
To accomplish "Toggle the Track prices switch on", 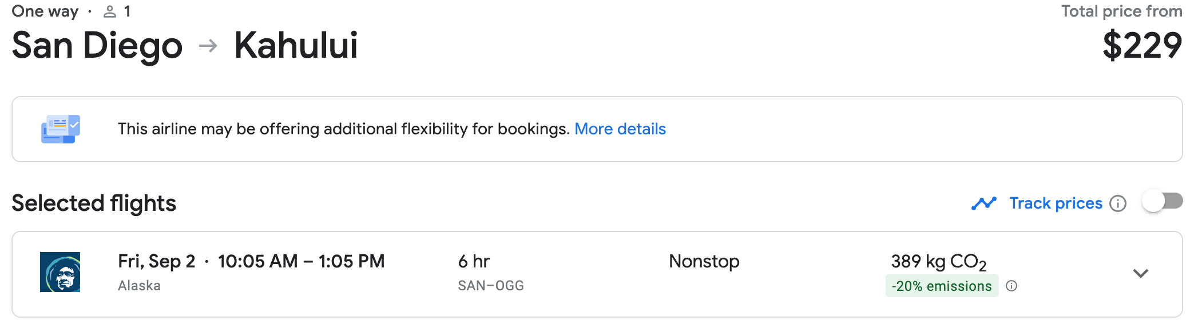I will pos(1162,201).
